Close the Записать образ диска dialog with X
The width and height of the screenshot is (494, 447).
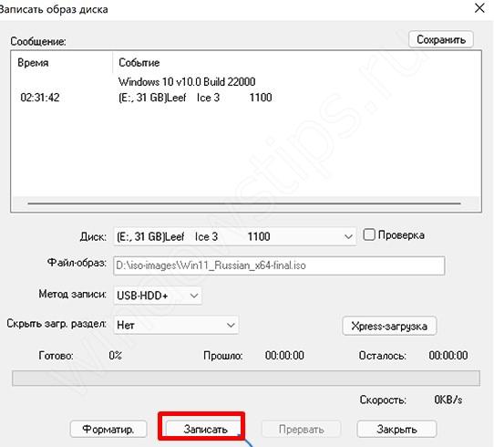click(479, 8)
